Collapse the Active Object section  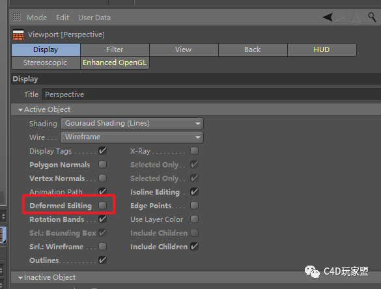pos(20,110)
